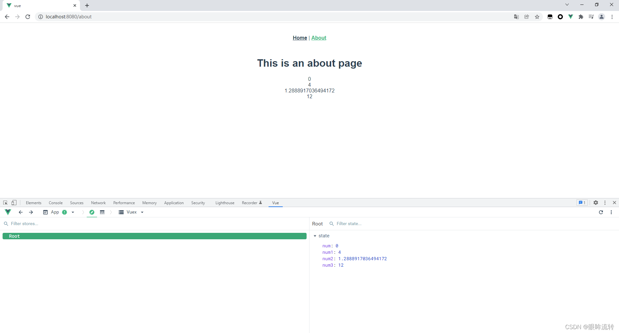619x333 pixels.
Task: Open the Network tab
Action: coord(98,203)
